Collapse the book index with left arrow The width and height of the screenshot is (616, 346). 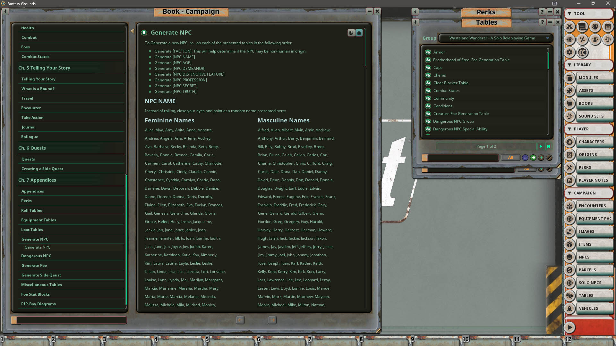pyautogui.click(x=132, y=31)
